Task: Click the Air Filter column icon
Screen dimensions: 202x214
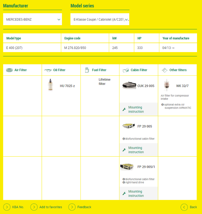Action: tap(9, 70)
